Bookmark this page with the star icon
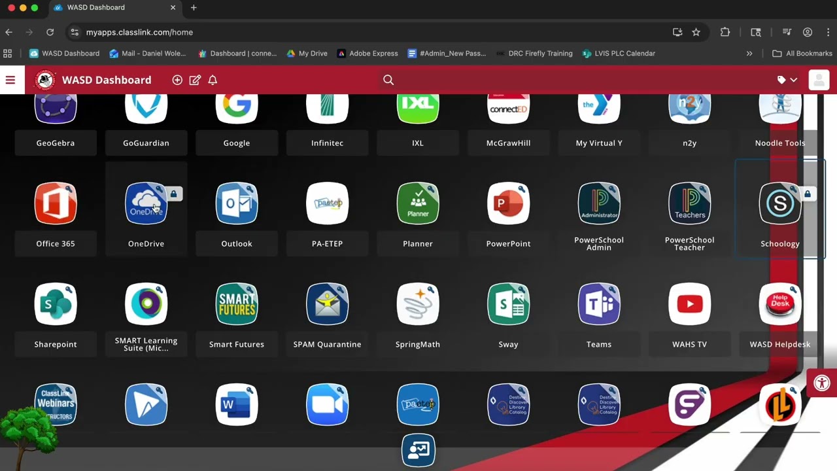This screenshot has height=471, width=837. pos(696,32)
